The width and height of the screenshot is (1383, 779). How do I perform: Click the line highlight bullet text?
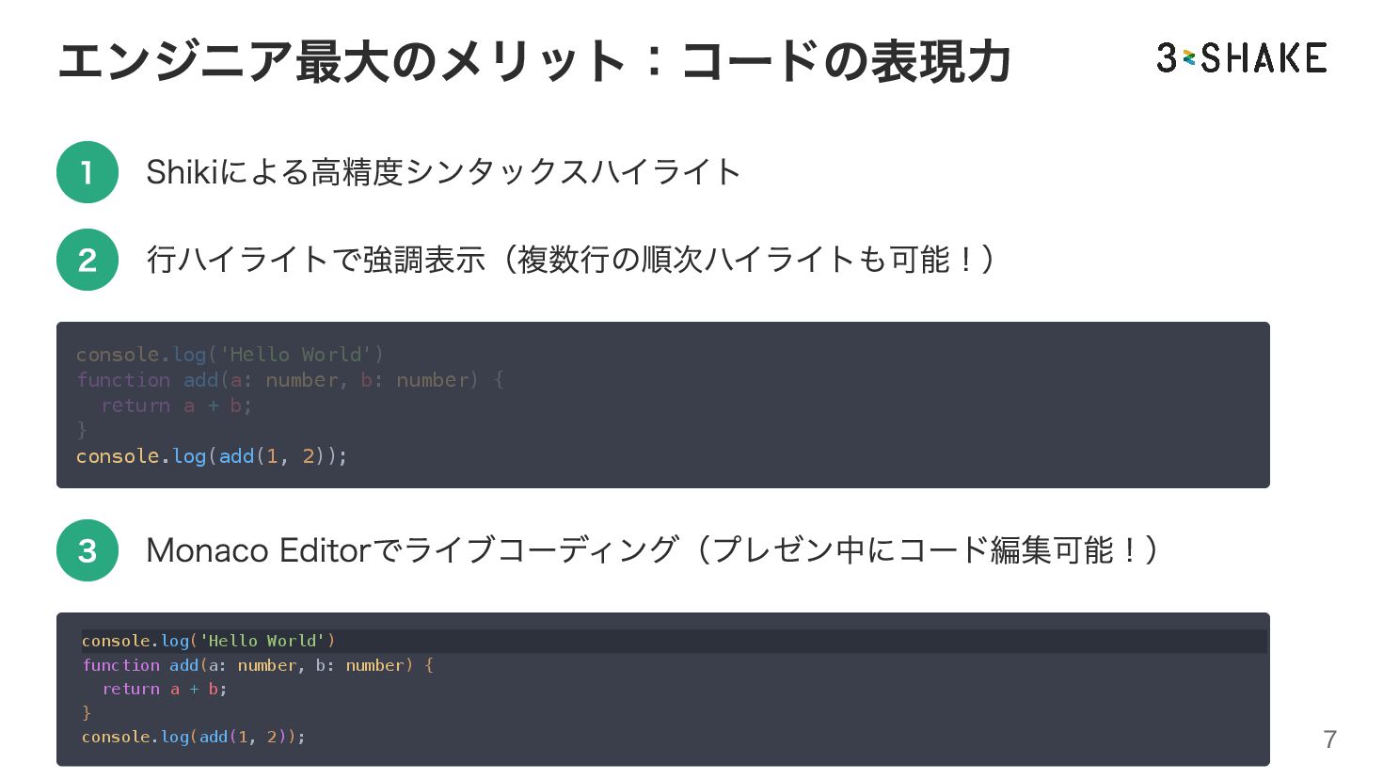tap(570, 260)
